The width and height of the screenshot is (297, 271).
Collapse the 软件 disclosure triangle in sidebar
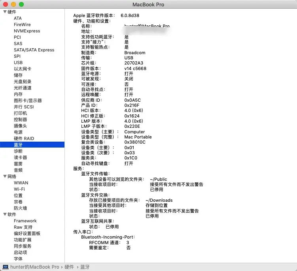tap(4, 214)
